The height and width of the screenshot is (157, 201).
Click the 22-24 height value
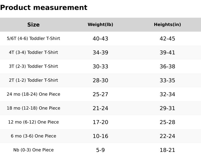point(167,136)
